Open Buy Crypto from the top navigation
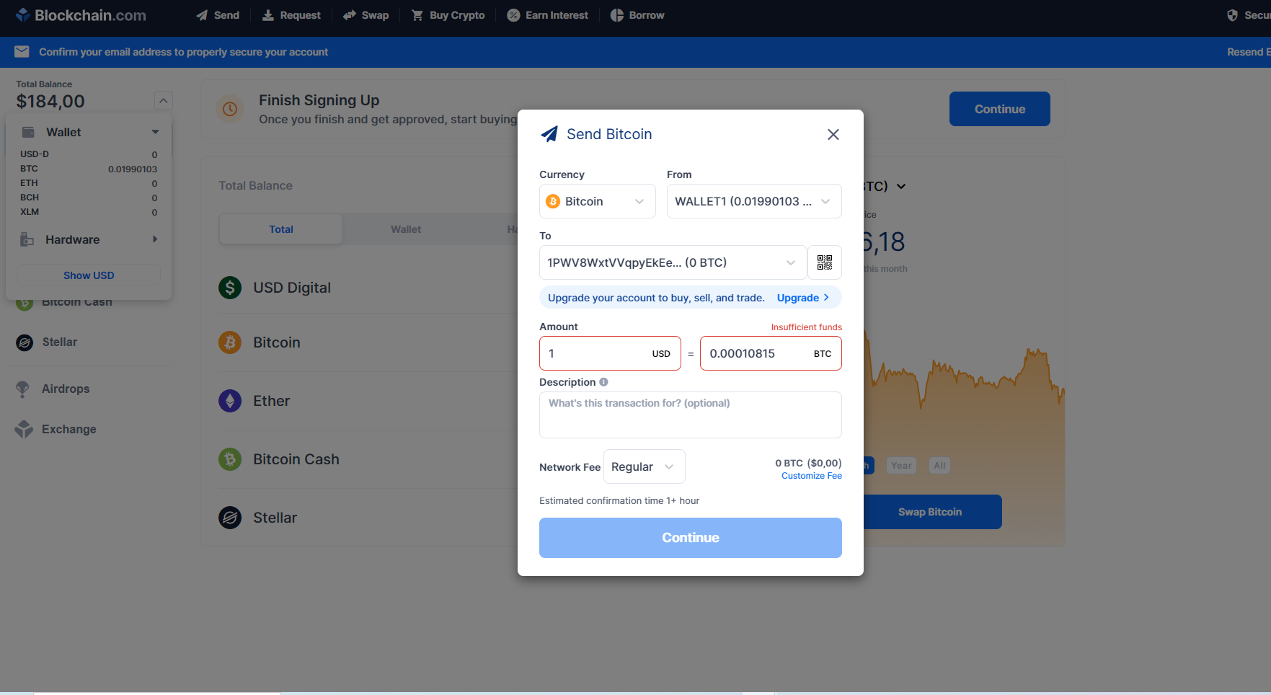The image size is (1271, 695). click(x=448, y=15)
